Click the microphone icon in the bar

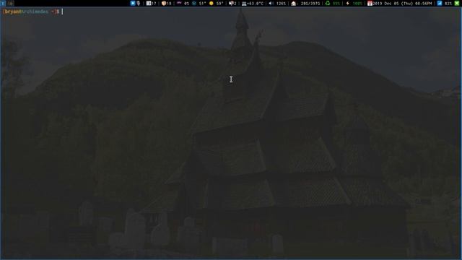coord(139,3)
